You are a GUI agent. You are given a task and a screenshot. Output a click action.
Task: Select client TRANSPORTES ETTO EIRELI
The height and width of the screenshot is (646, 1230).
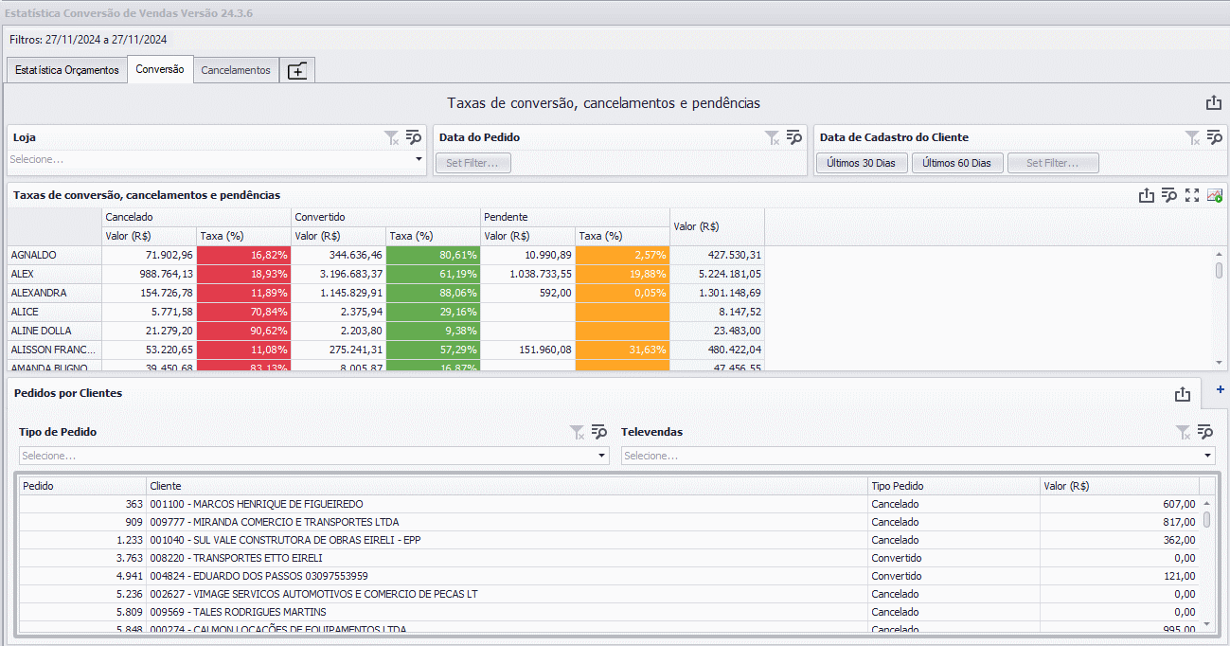[x=507, y=558]
